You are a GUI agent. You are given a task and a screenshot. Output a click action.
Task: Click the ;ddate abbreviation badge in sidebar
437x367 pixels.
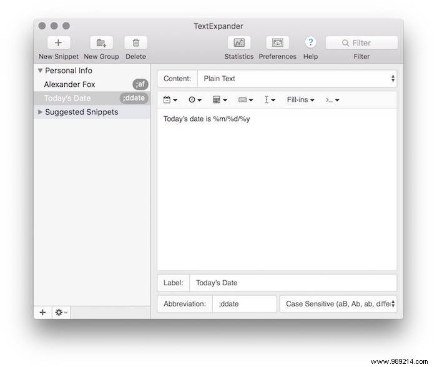pyautogui.click(x=134, y=98)
